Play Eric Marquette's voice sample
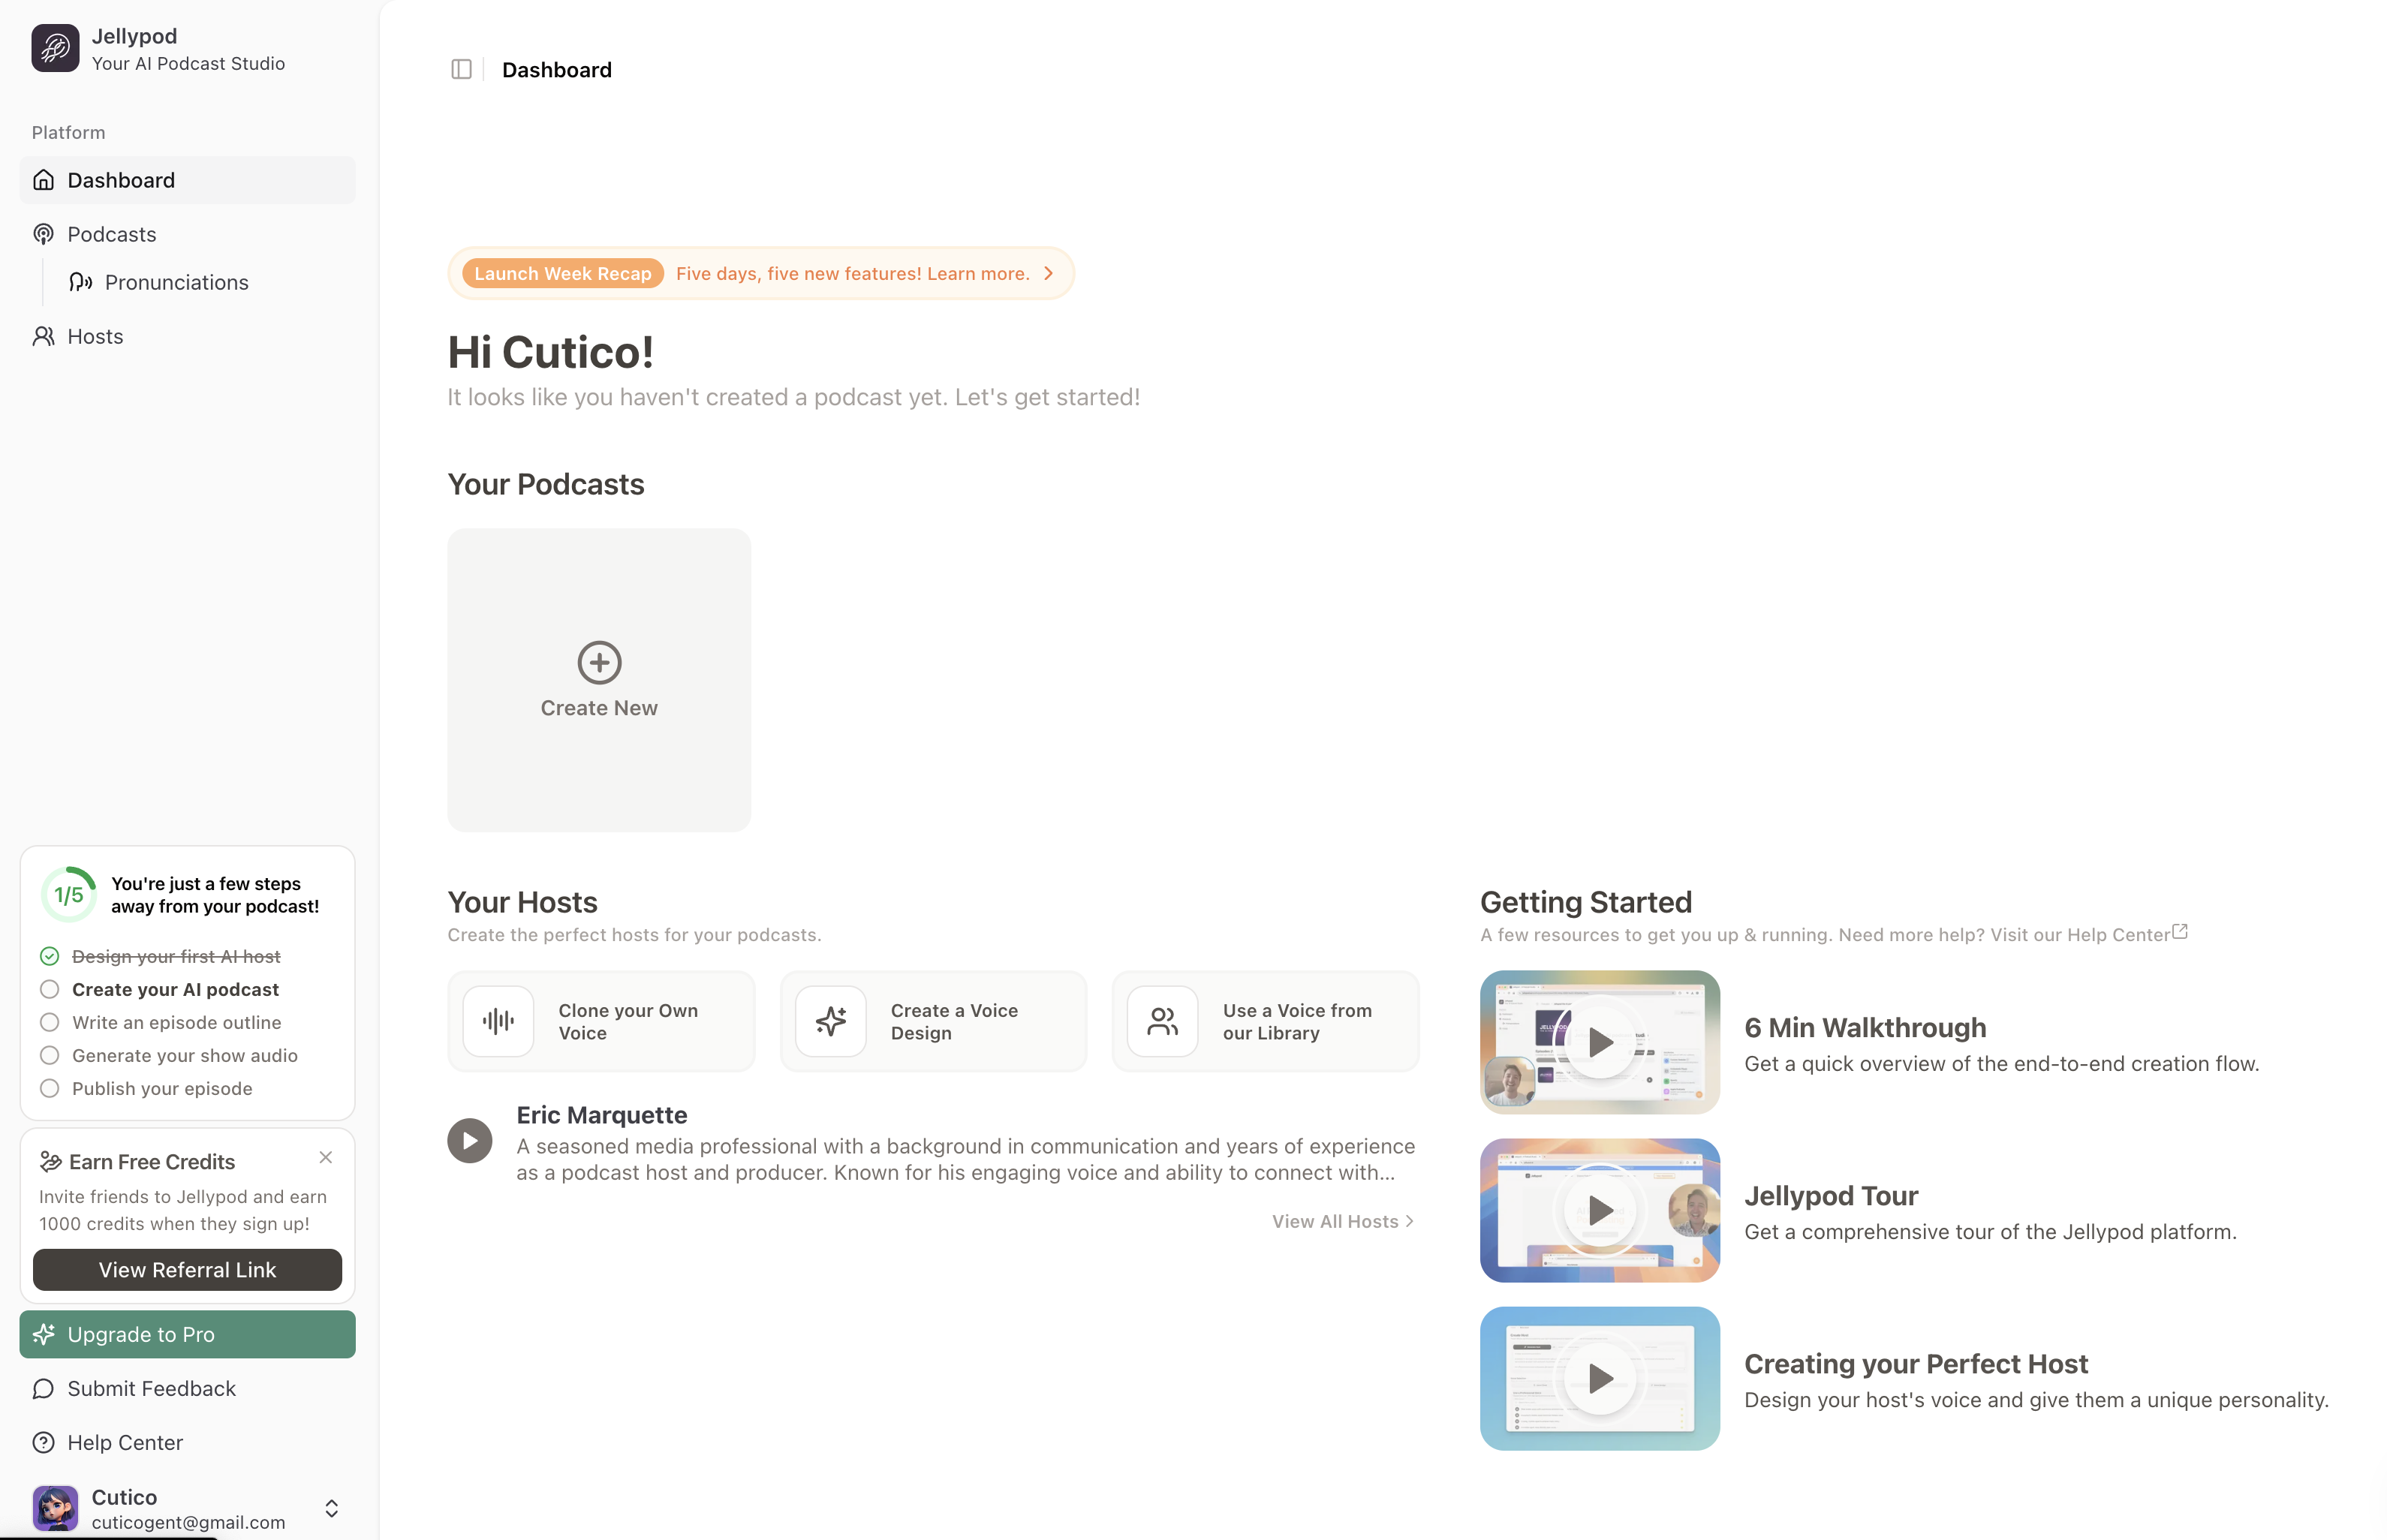The height and width of the screenshot is (1540, 2387). point(469,1140)
